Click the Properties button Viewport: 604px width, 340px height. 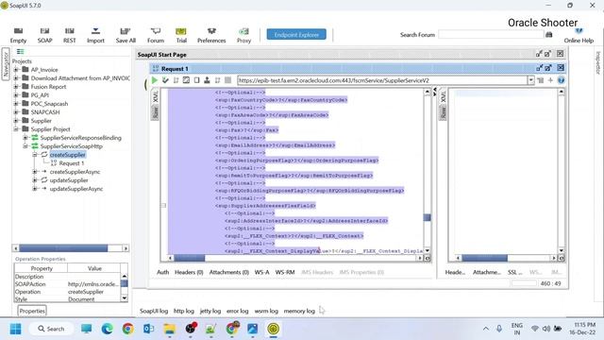point(32,311)
